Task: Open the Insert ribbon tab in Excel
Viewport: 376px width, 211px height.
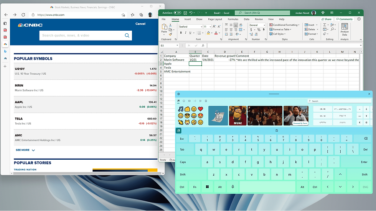Action: (x=188, y=19)
